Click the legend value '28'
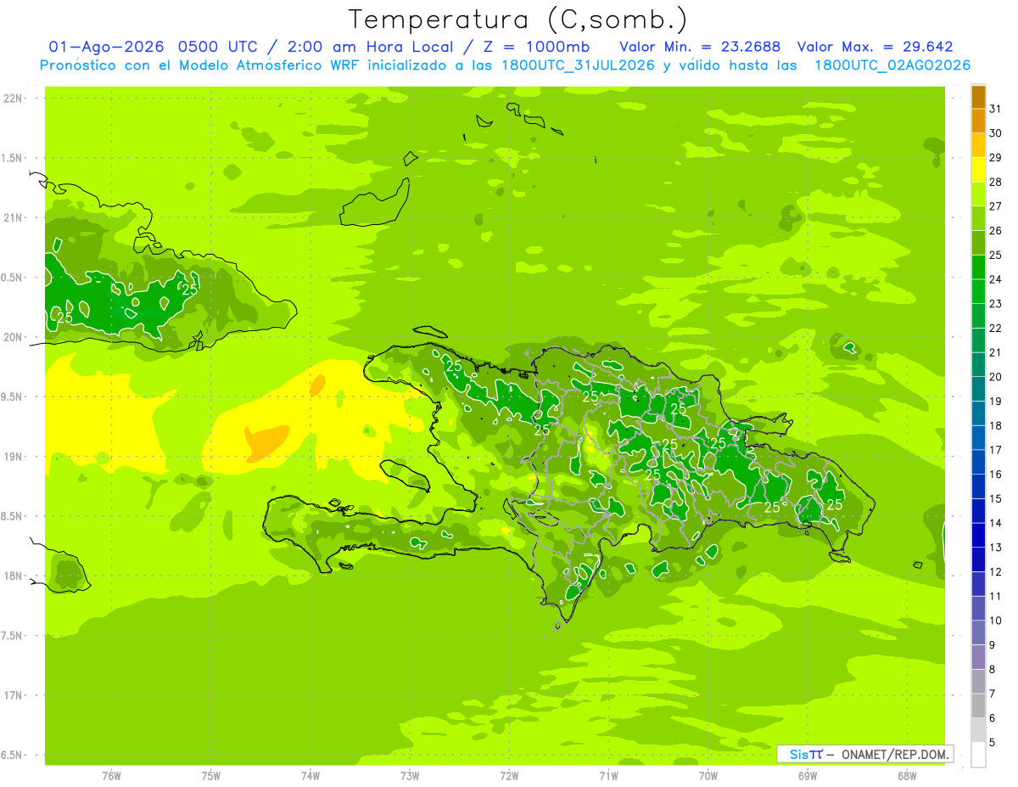1018x787 pixels. (996, 182)
